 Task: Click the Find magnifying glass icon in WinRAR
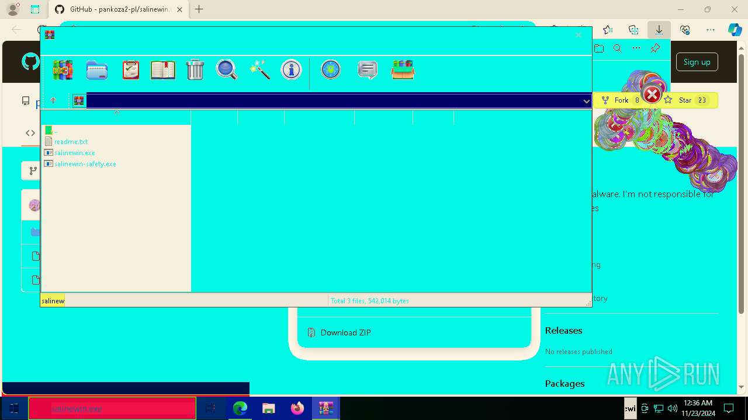(227, 70)
